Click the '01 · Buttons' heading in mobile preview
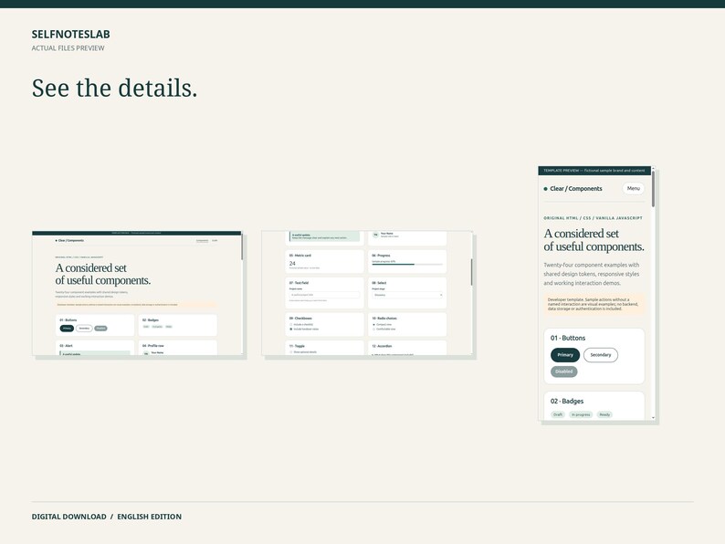Screen dimensions: 725x544 click(568, 338)
